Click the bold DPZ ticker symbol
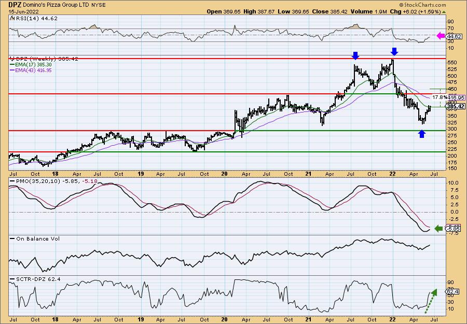467x324 pixels. pos(15,5)
